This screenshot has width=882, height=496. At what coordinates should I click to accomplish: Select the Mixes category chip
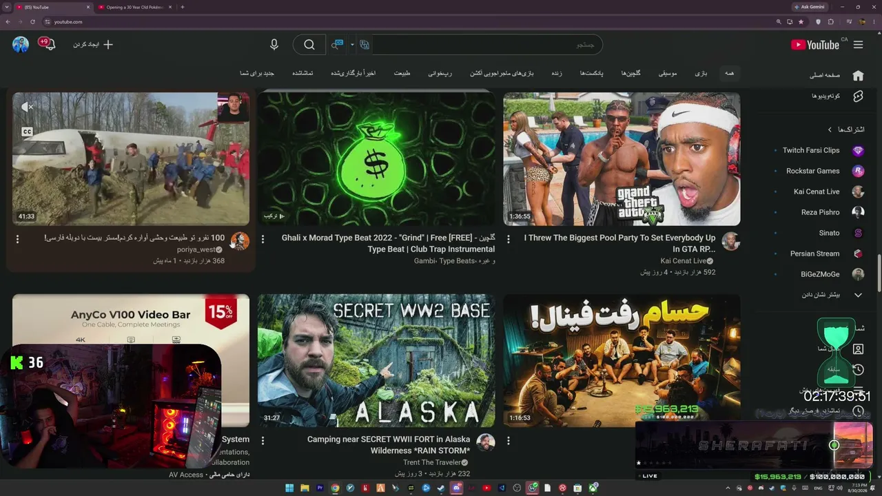point(630,73)
